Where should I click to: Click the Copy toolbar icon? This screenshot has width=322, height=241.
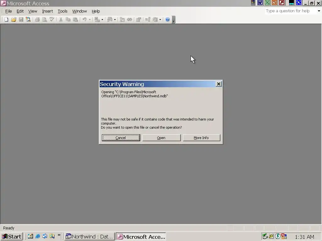pyautogui.click(x=68, y=19)
